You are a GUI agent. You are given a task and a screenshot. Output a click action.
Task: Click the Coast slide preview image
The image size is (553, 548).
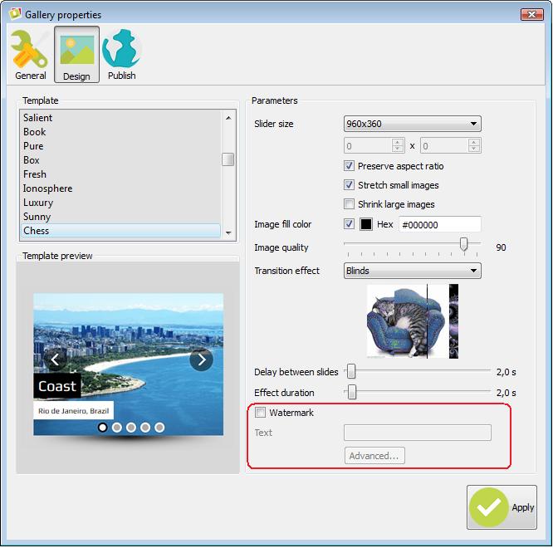coord(129,364)
